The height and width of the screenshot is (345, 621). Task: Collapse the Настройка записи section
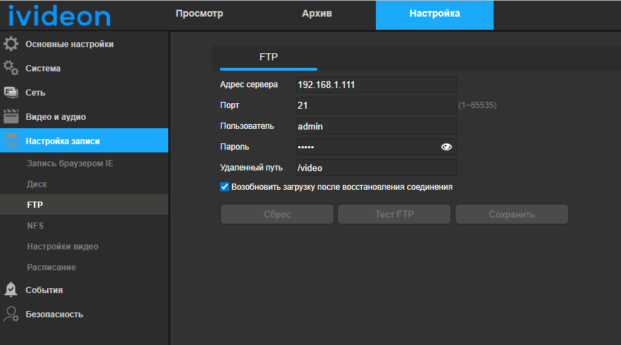(84, 140)
